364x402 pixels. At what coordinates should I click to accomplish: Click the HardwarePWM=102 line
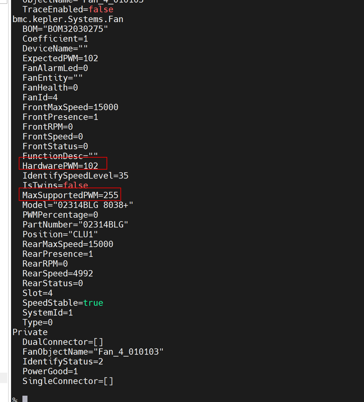[x=60, y=166]
